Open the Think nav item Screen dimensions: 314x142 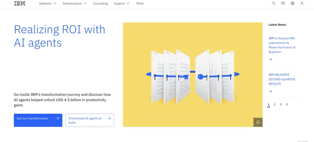point(140,3)
